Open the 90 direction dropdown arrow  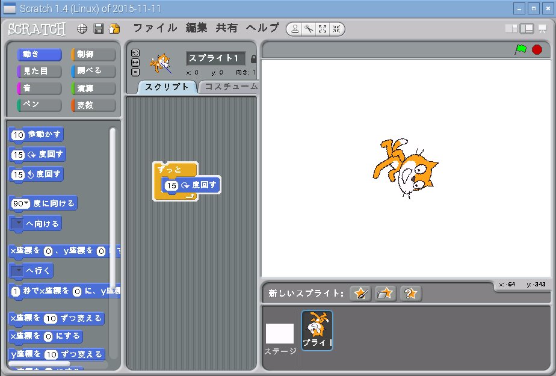pyautogui.click(x=26, y=203)
